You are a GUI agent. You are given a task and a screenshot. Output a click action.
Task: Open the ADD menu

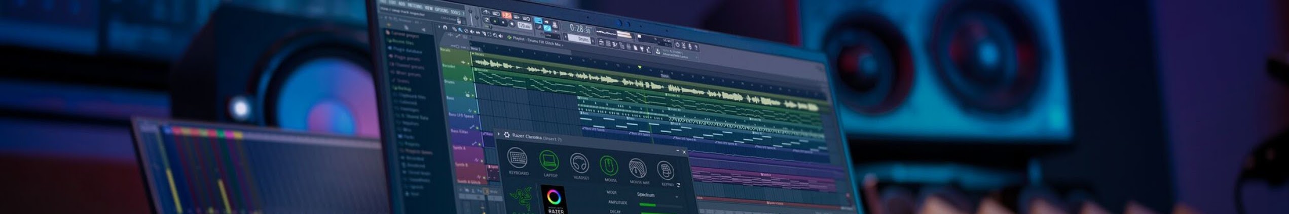pos(401,4)
